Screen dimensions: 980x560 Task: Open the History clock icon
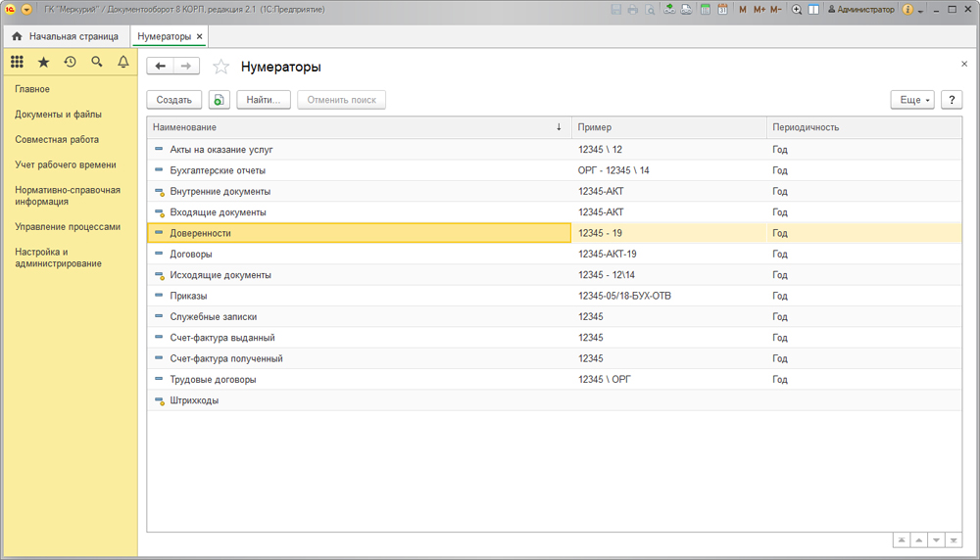70,62
